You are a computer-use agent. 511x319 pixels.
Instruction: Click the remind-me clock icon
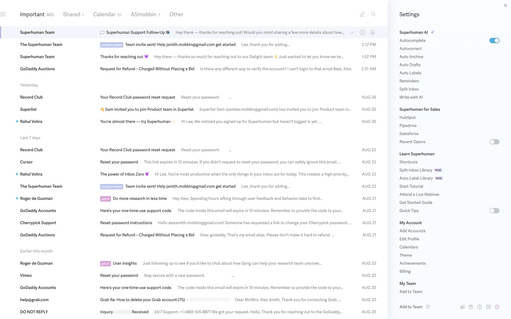pyautogui.click(x=362, y=32)
